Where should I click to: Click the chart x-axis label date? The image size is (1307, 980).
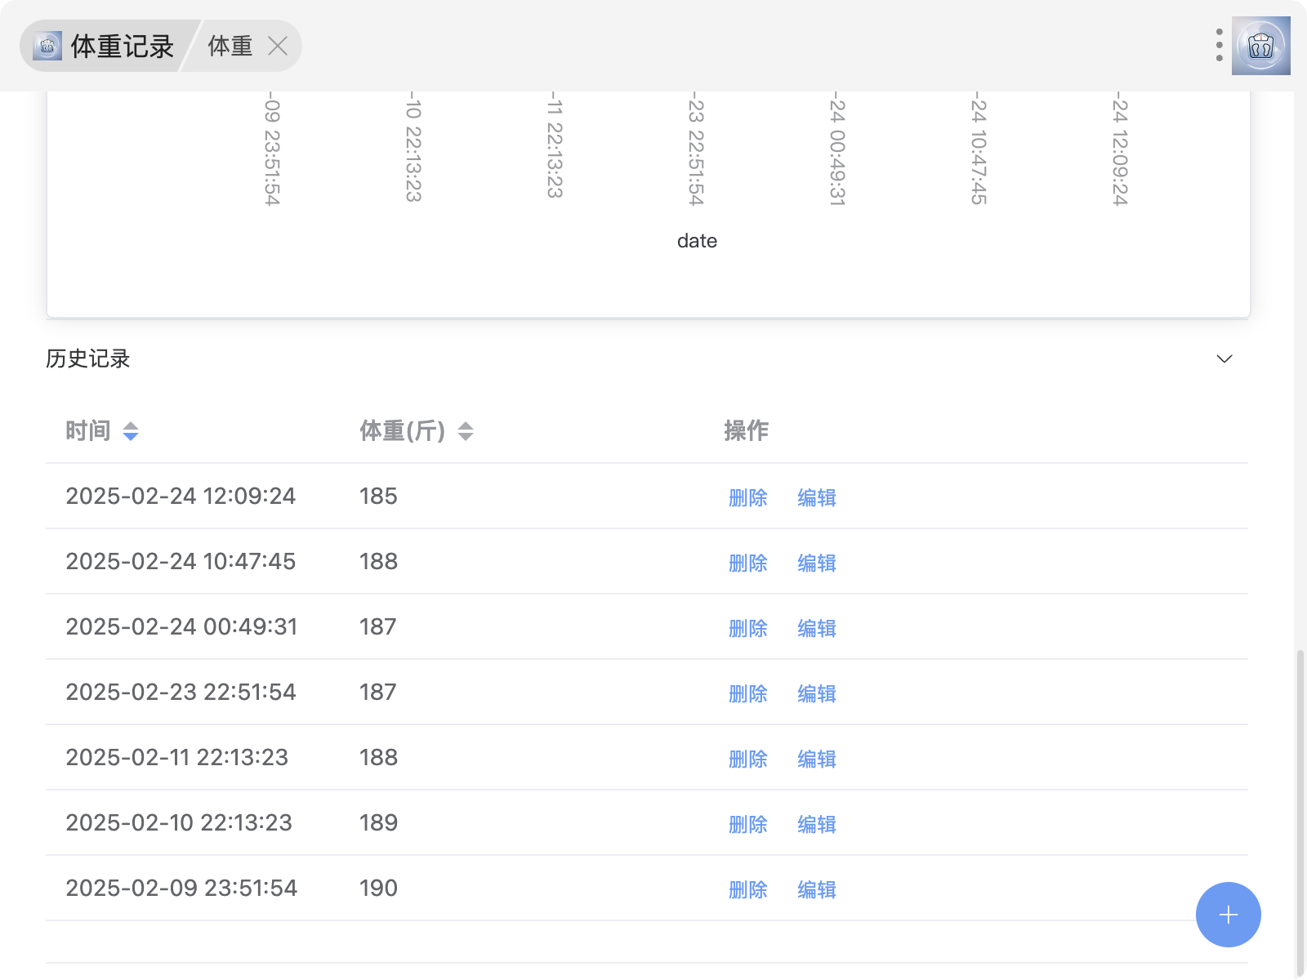pyautogui.click(x=697, y=241)
